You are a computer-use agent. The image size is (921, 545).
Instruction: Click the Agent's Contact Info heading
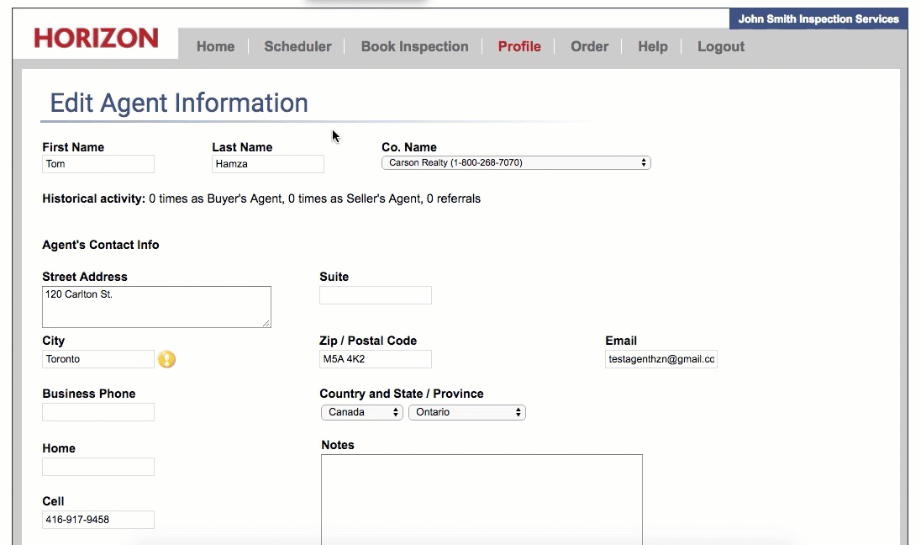[101, 245]
